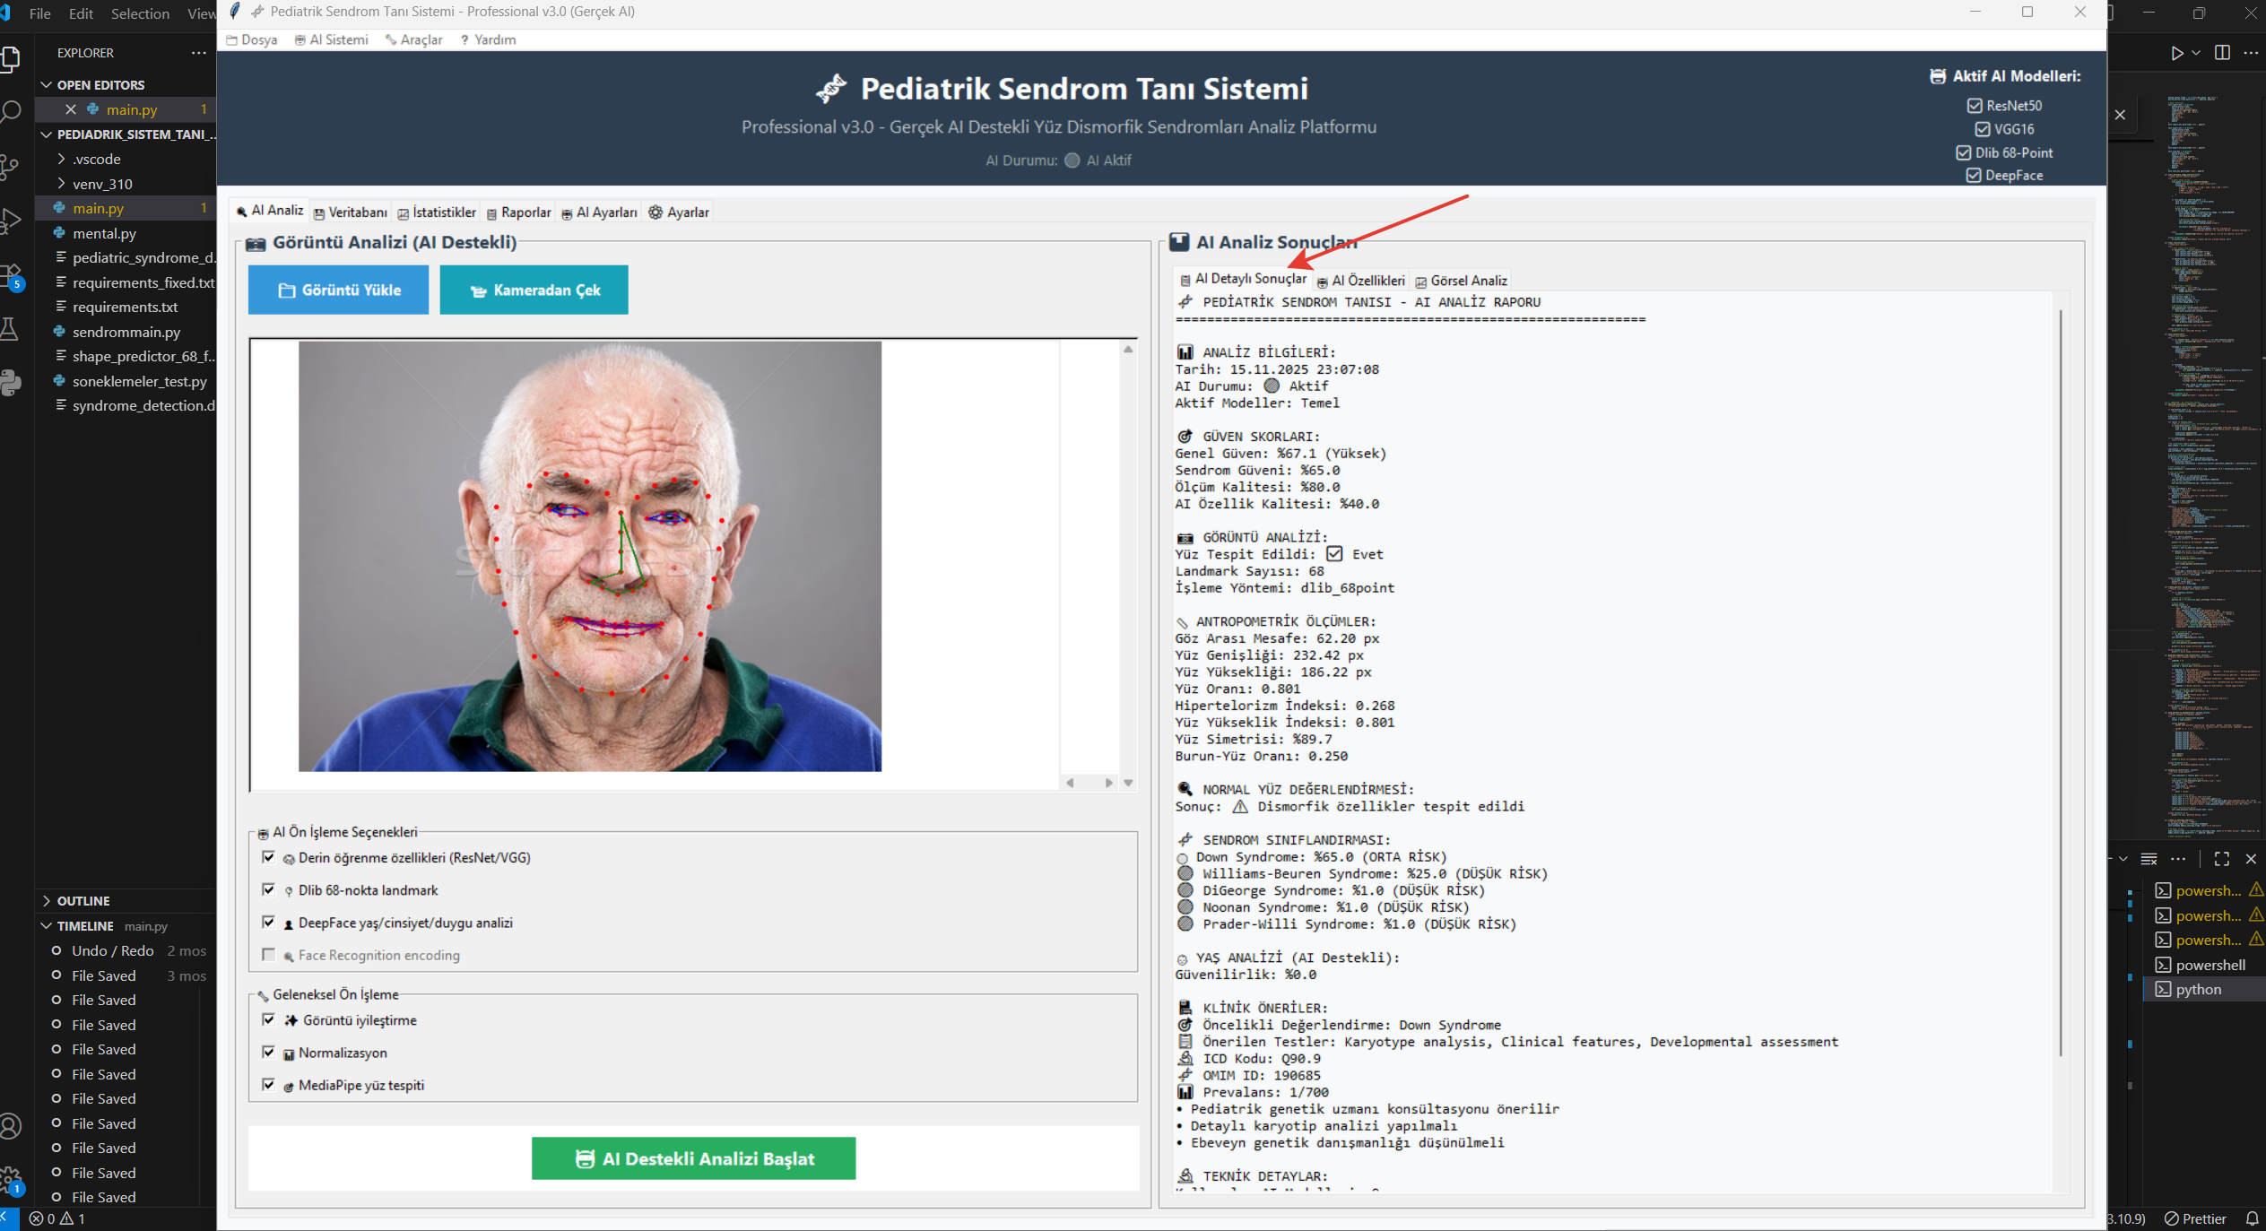Uncheck Dlib 68-nokta landmark option

click(x=268, y=889)
